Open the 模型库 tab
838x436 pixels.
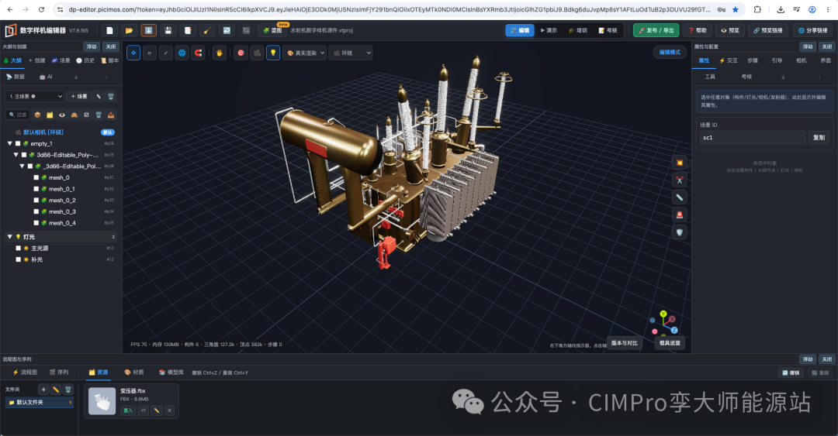coord(171,372)
